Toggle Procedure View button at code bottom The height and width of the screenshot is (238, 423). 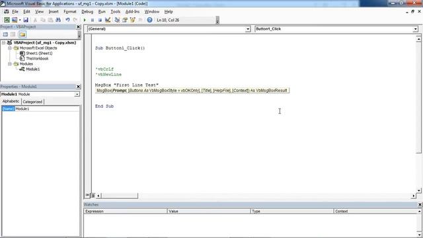87,195
